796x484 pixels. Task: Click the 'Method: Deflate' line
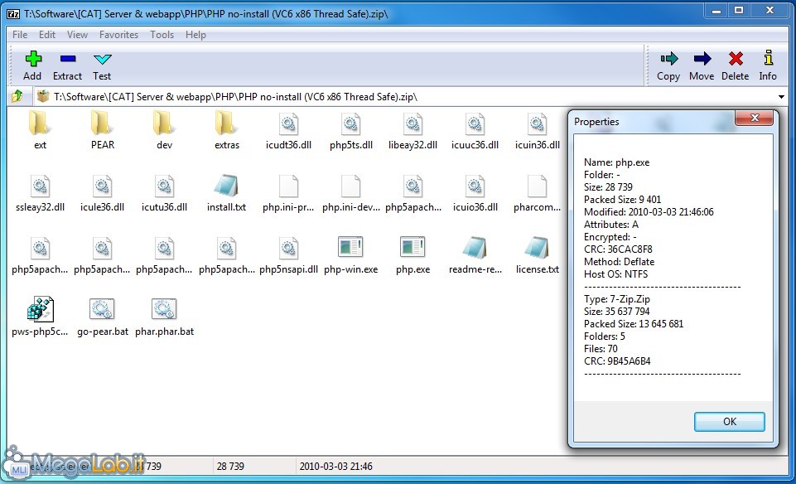[619, 262]
